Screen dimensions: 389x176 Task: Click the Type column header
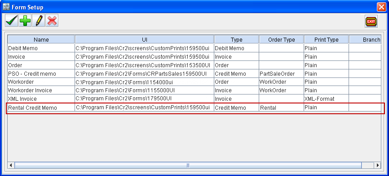coord(237,39)
